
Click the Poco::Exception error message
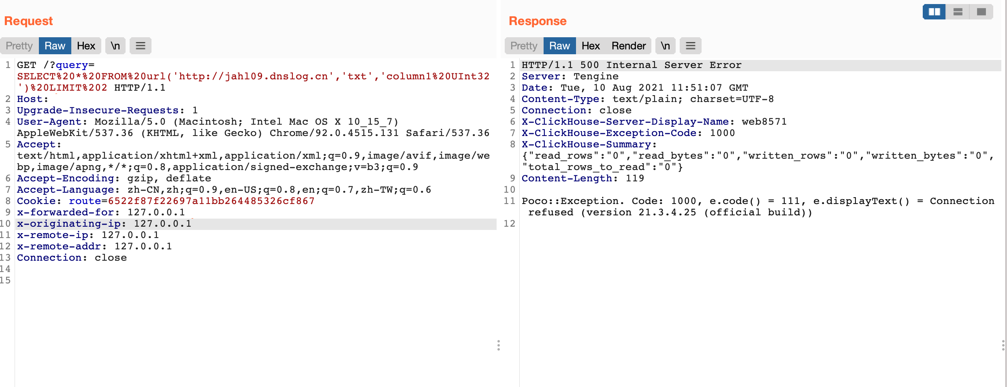(758, 207)
